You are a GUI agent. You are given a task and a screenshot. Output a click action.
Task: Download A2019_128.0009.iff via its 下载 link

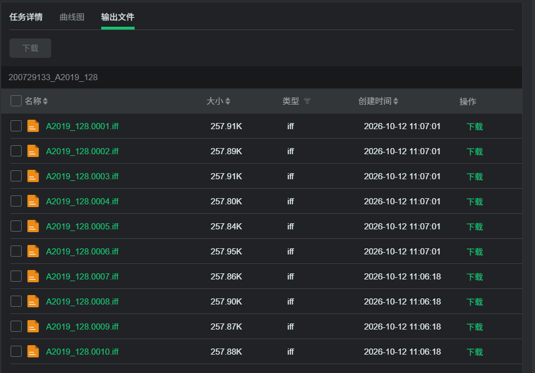[x=474, y=327]
